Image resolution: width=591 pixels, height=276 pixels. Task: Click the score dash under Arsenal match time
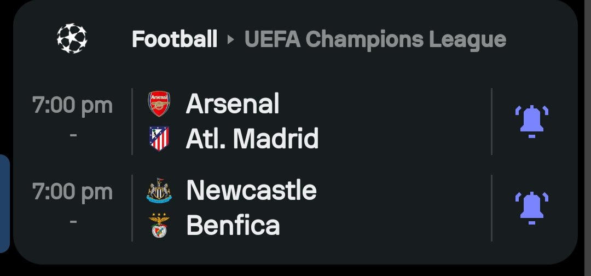coord(73,135)
